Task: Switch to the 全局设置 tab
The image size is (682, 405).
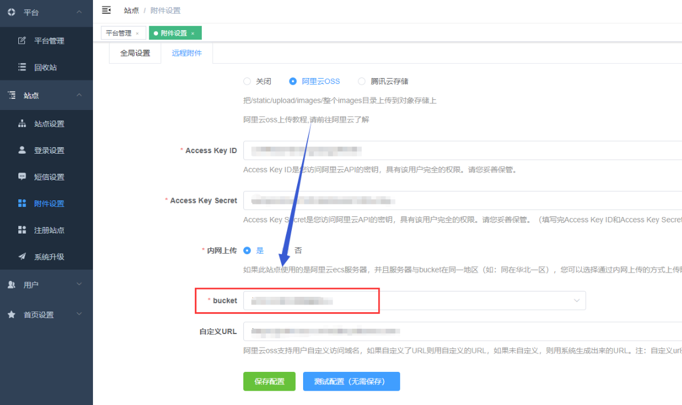Action: coord(135,53)
